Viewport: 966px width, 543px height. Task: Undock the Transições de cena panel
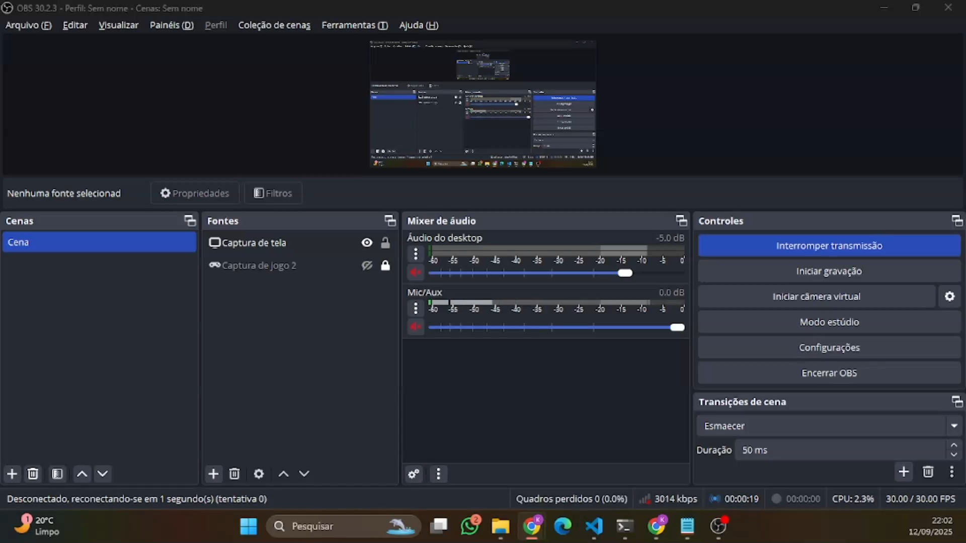[957, 401]
